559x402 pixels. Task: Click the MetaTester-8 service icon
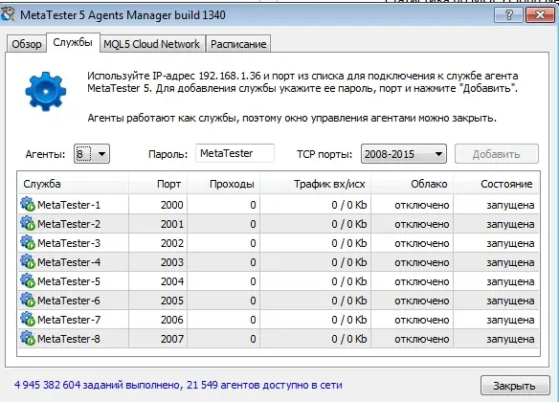[x=28, y=339]
